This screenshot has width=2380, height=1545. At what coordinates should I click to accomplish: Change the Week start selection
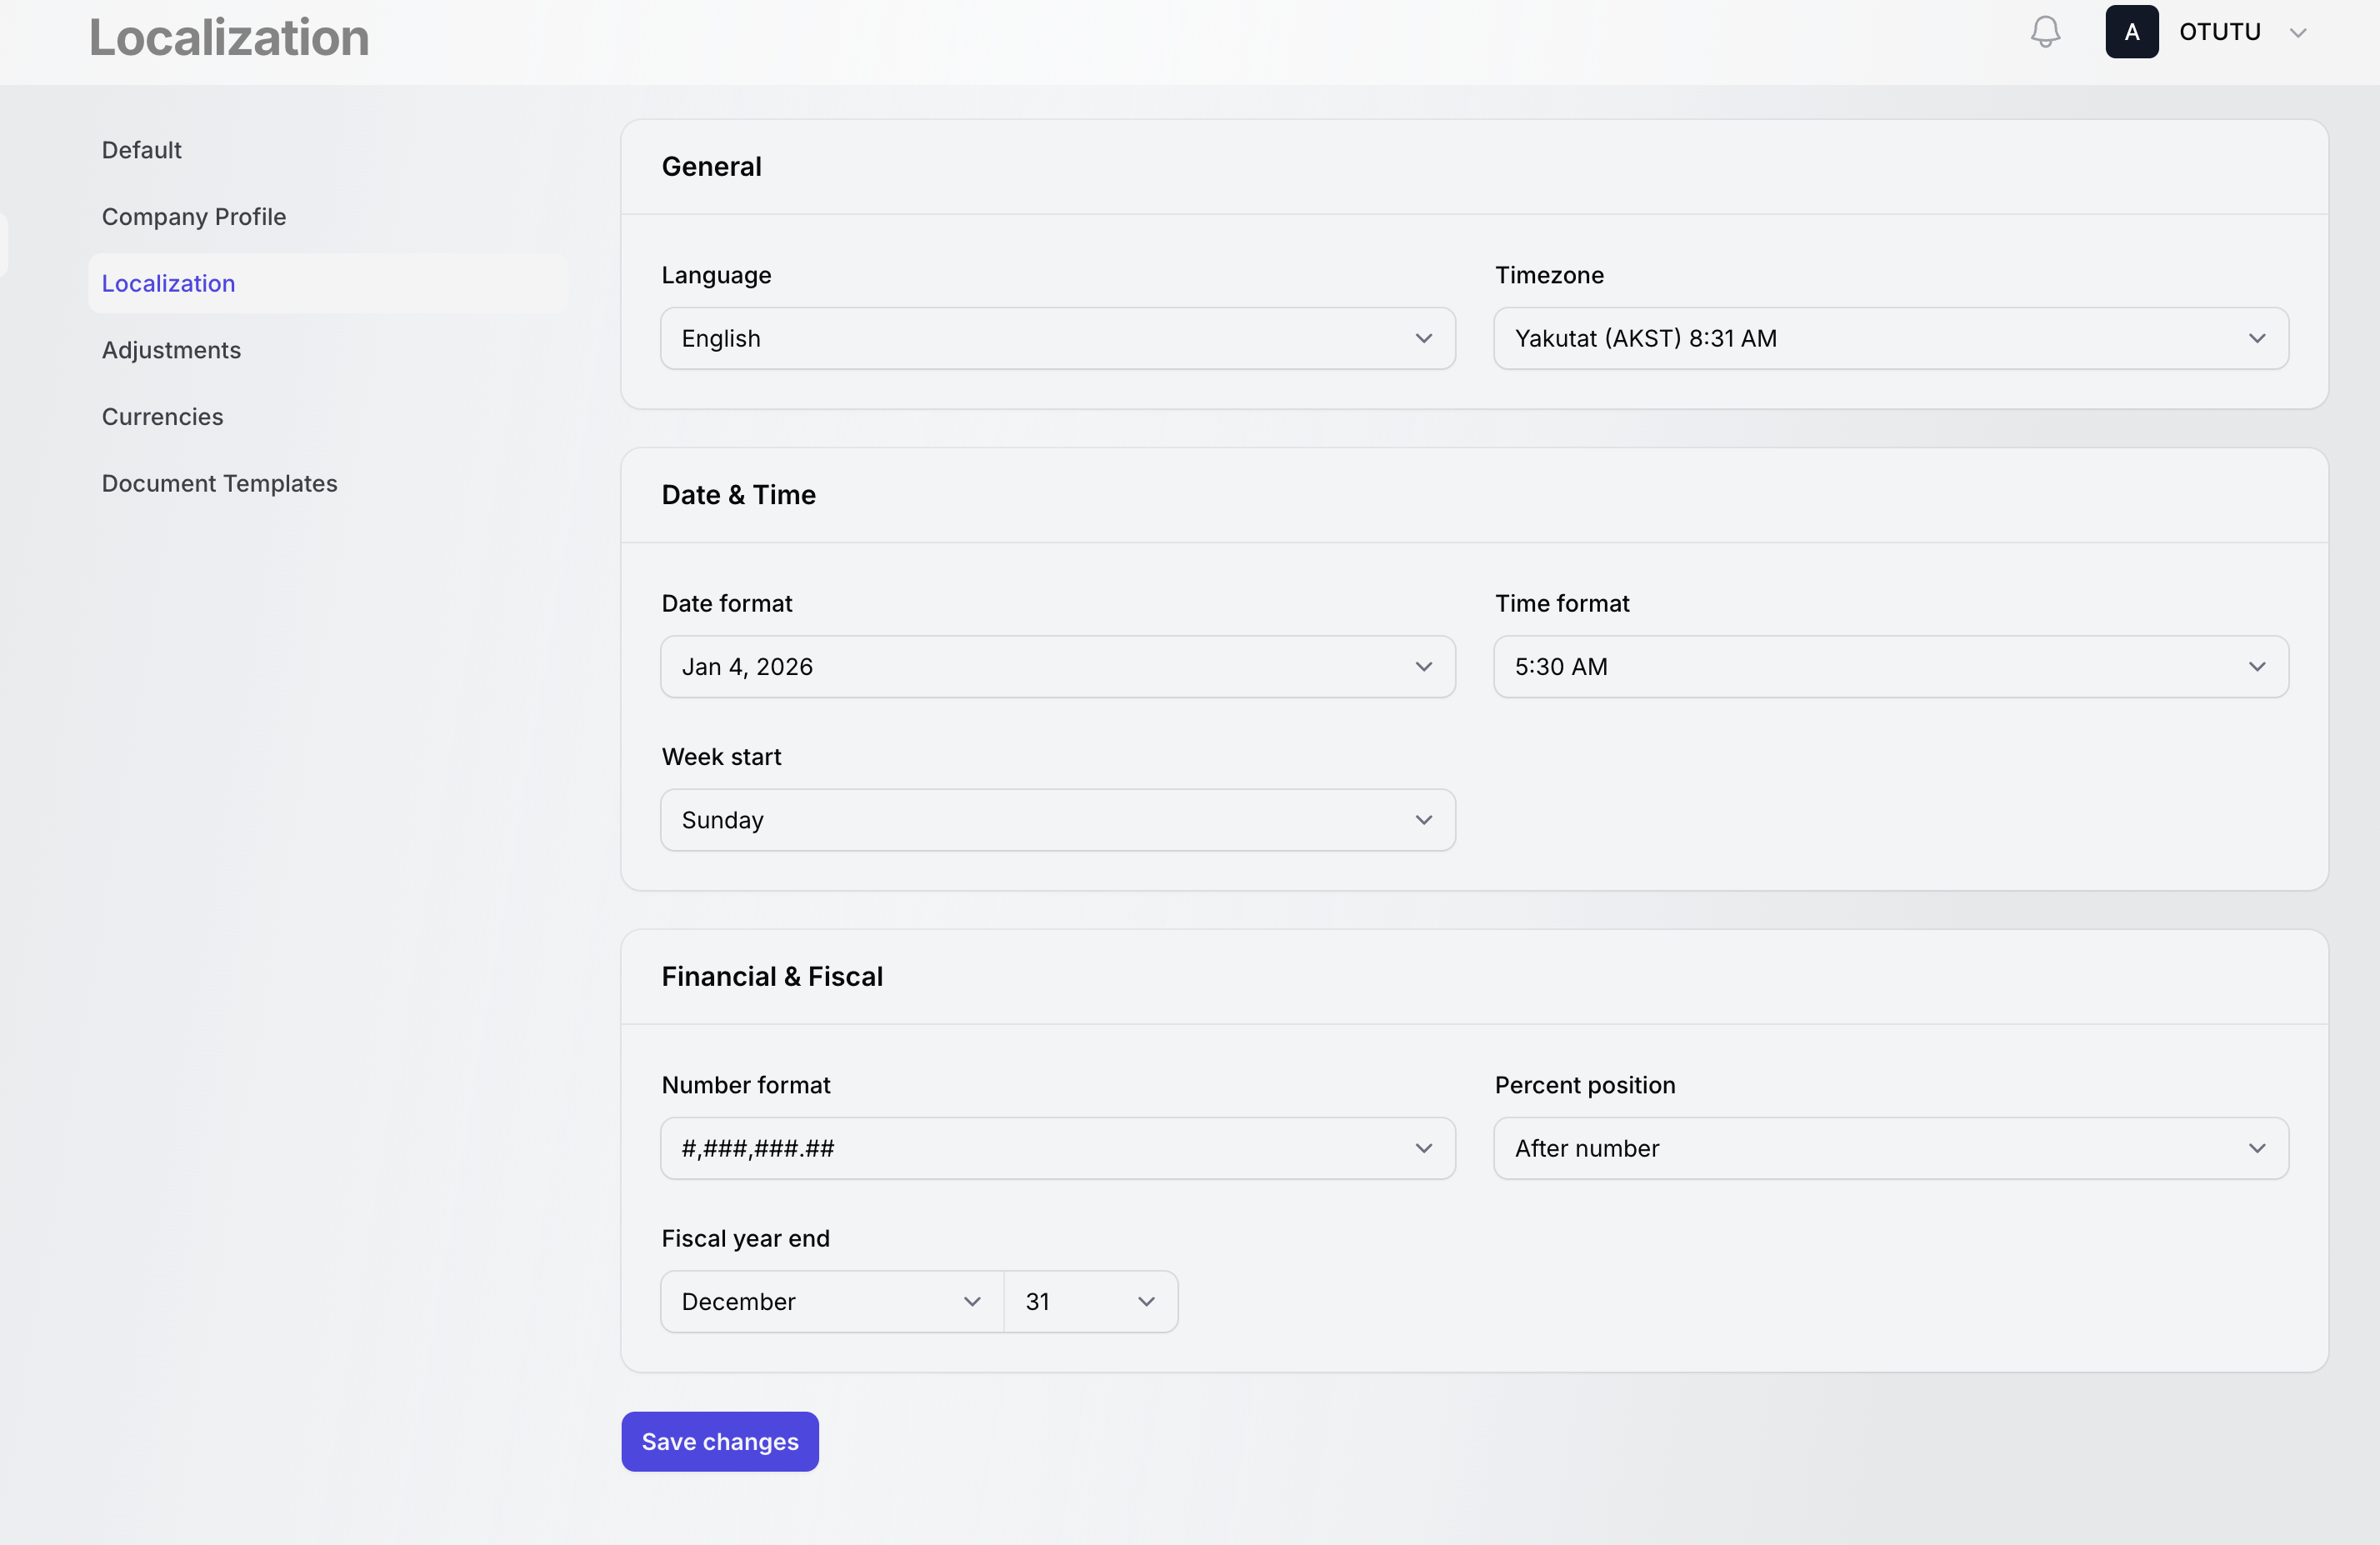(x=1057, y=820)
